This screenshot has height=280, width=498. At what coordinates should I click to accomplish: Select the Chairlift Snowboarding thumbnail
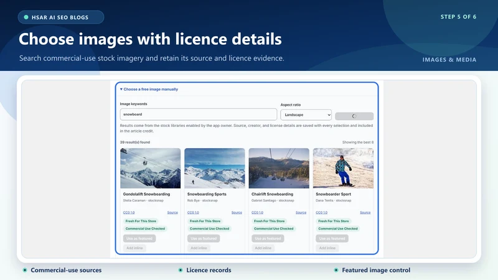click(279, 168)
